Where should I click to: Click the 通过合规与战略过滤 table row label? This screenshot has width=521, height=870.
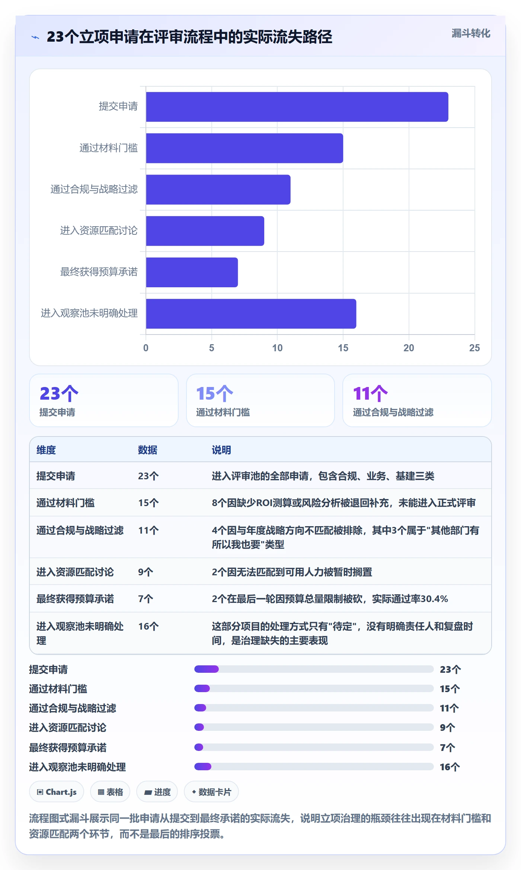[80, 530]
